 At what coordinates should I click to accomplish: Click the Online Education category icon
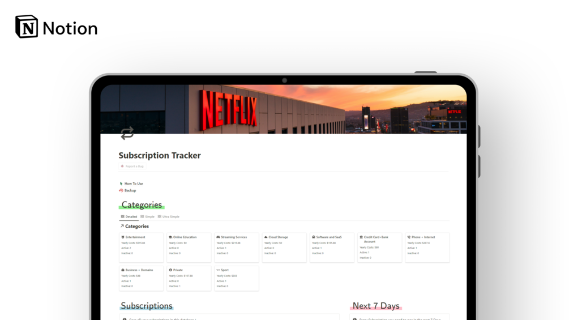click(x=170, y=237)
